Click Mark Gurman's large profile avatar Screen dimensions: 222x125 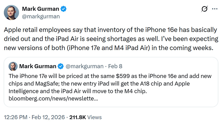pos(11,13)
